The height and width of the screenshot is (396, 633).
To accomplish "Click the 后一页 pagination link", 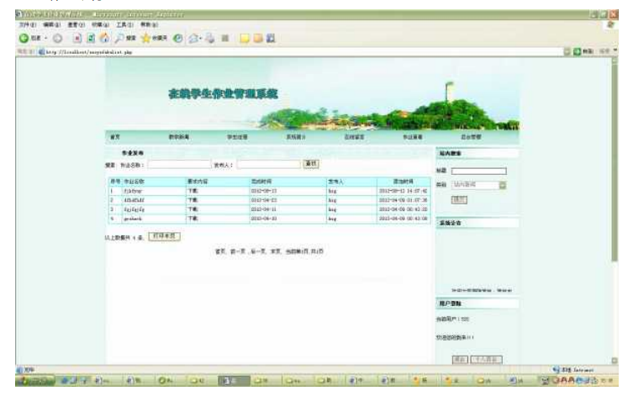I will [x=258, y=251].
